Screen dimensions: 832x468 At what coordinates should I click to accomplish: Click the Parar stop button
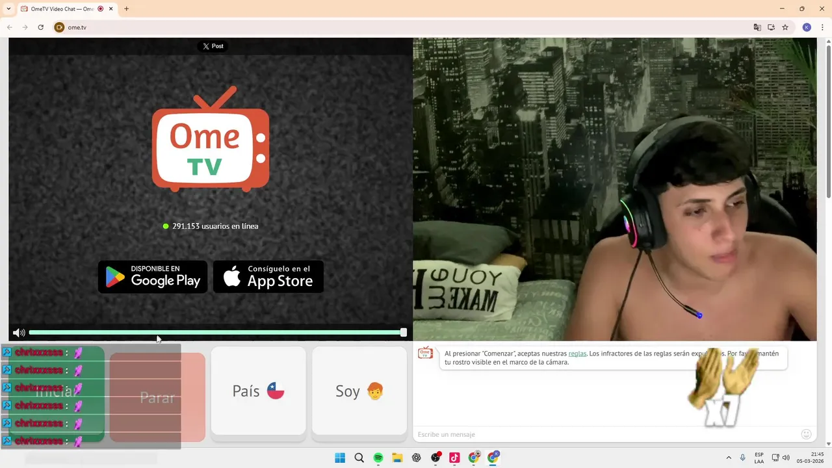pyautogui.click(x=157, y=397)
